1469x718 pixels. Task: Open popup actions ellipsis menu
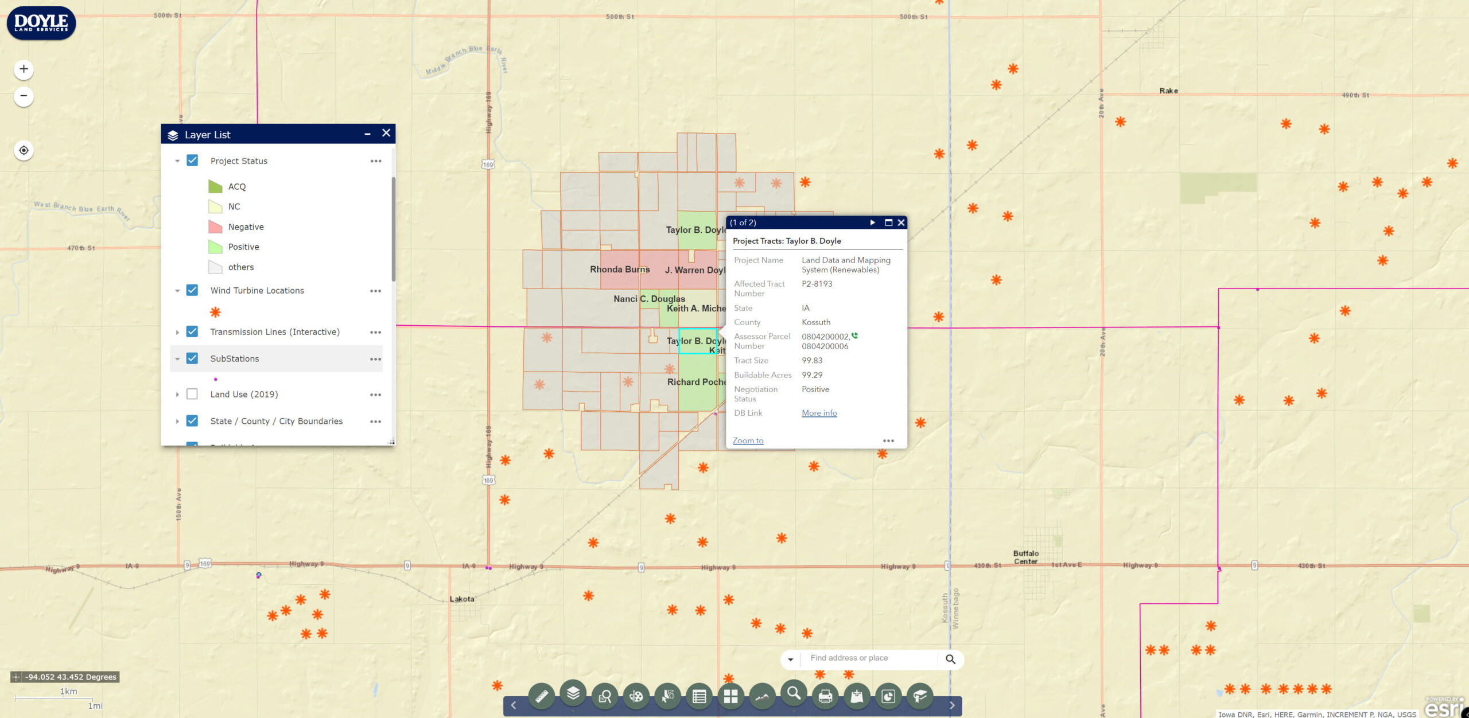click(888, 440)
